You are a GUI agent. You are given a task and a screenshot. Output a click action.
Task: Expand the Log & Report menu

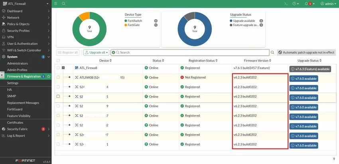tap(26, 136)
